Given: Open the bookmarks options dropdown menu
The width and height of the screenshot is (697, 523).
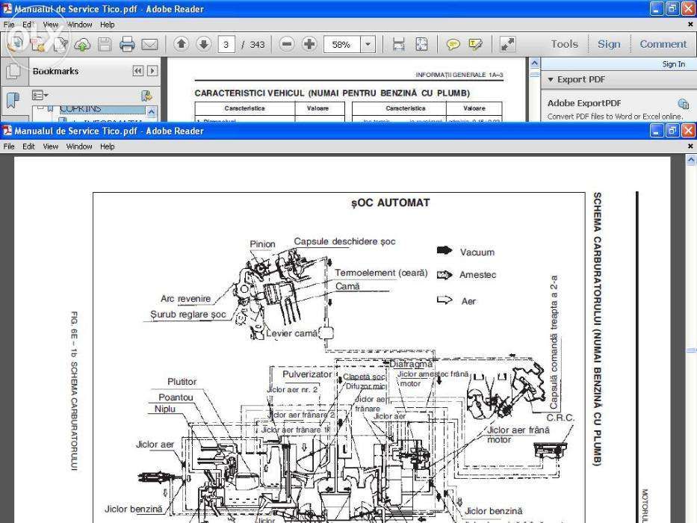Looking at the screenshot, I should [40, 95].
